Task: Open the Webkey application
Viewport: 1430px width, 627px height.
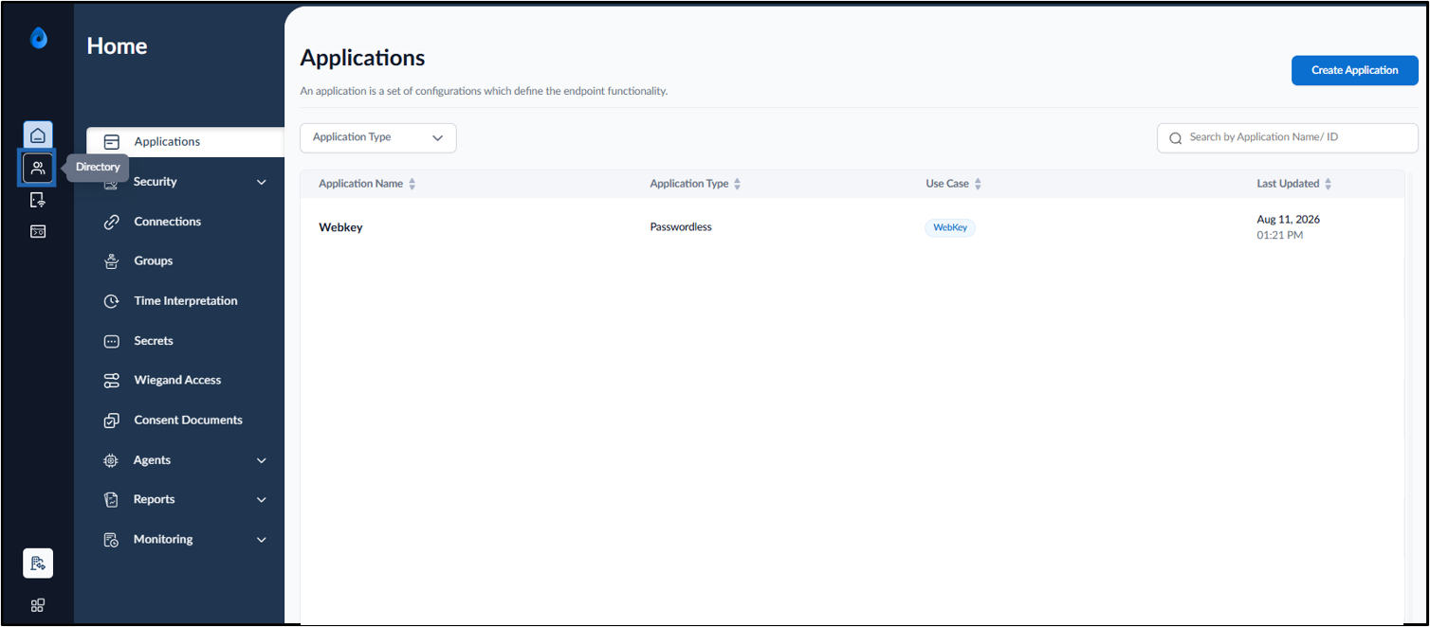Action: [x=340, y=227]
